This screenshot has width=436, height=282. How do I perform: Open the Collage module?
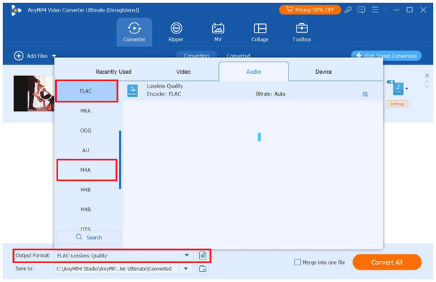[259, 32]
